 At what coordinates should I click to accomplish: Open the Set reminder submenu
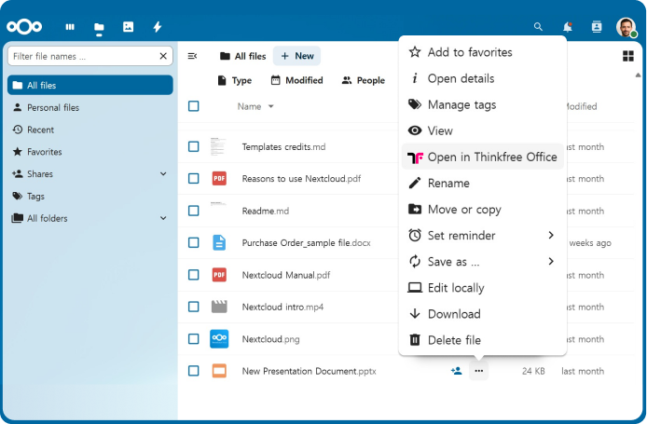(482, 236)
